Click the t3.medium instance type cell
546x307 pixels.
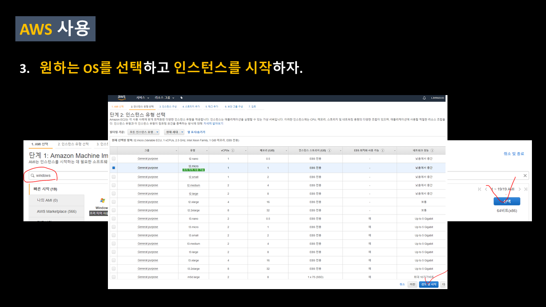[193, 244]
